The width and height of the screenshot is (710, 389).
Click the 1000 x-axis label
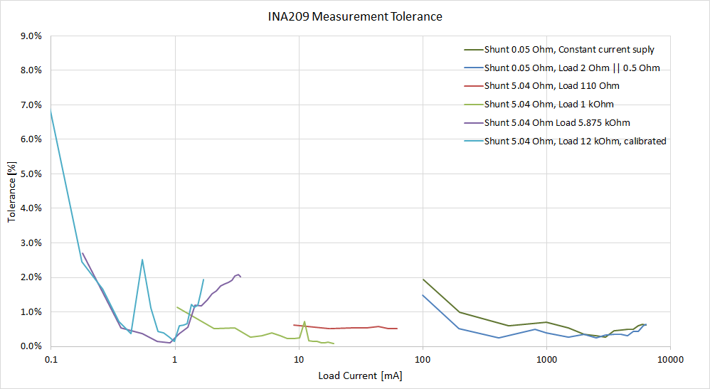point(546,360)
